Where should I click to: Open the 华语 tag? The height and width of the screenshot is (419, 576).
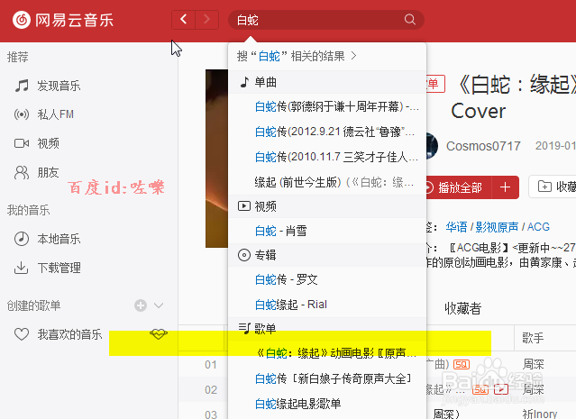[456, 227]
